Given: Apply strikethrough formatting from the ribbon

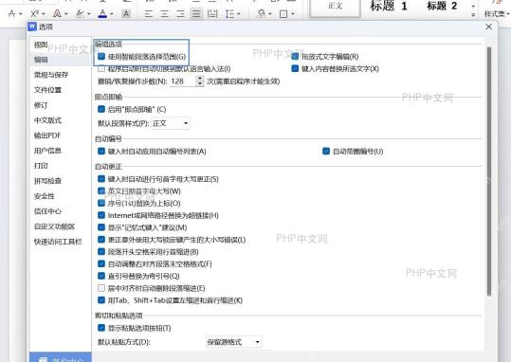Looking at the screenshot, I should coord(11,13).
